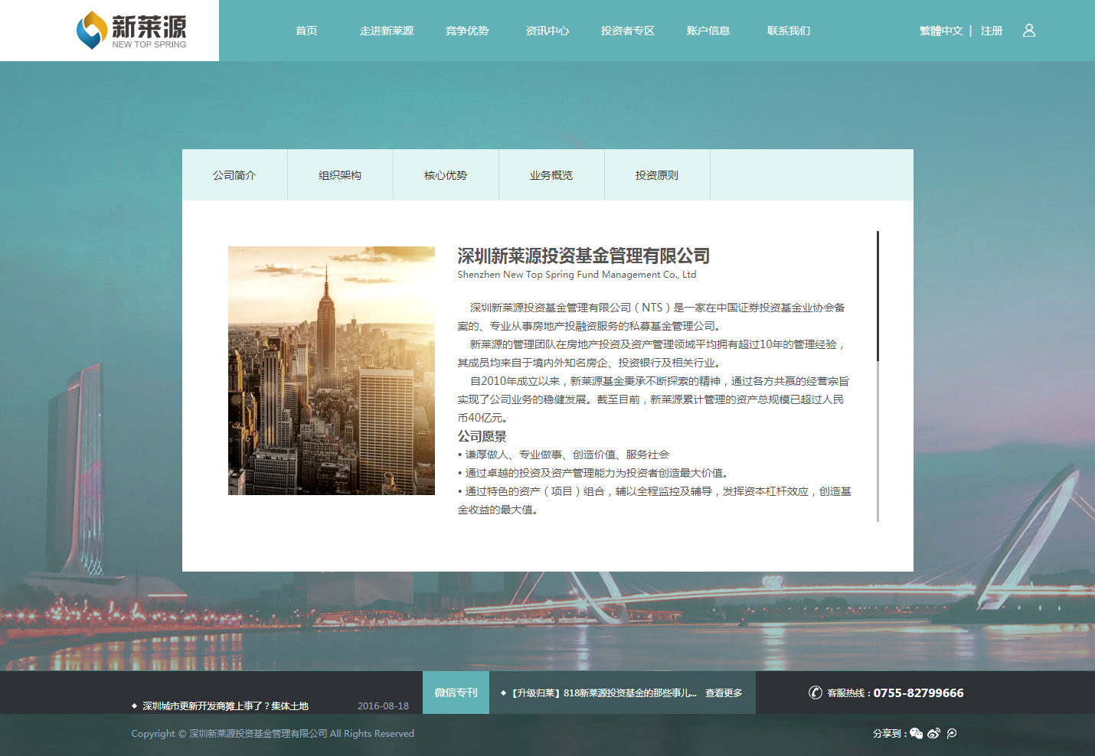Click the customer hotline phone icon

816,692
